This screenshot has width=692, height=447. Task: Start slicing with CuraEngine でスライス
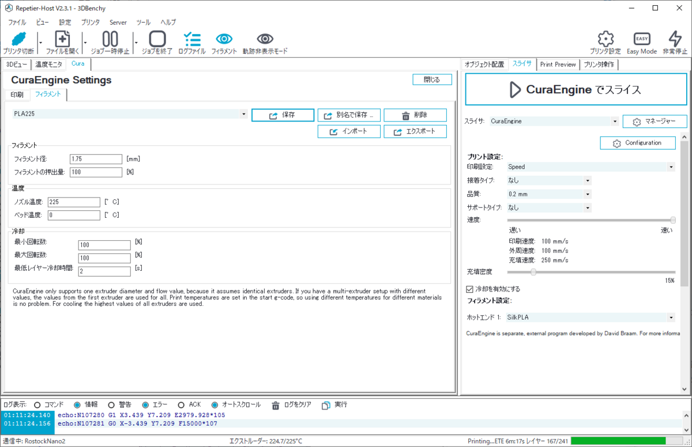pos(576,90)
